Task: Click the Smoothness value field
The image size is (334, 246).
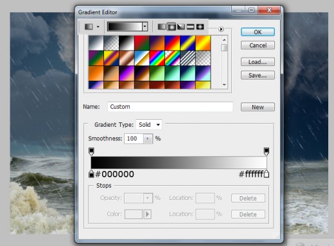Action: 134,138
